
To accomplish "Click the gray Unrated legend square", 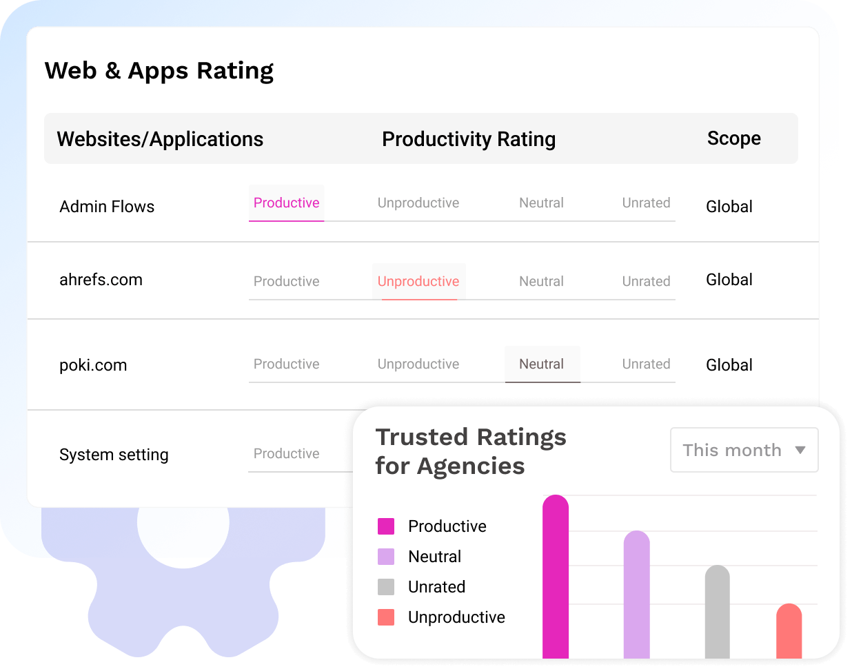I will 386,586.
